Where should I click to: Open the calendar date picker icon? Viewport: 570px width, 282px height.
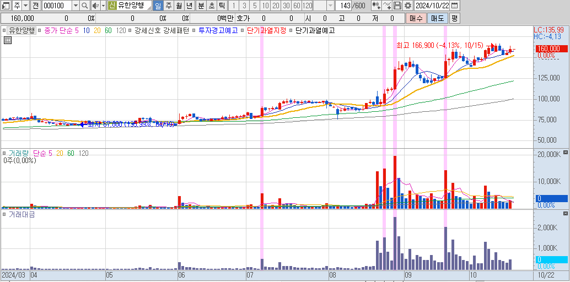coord(454,6)
